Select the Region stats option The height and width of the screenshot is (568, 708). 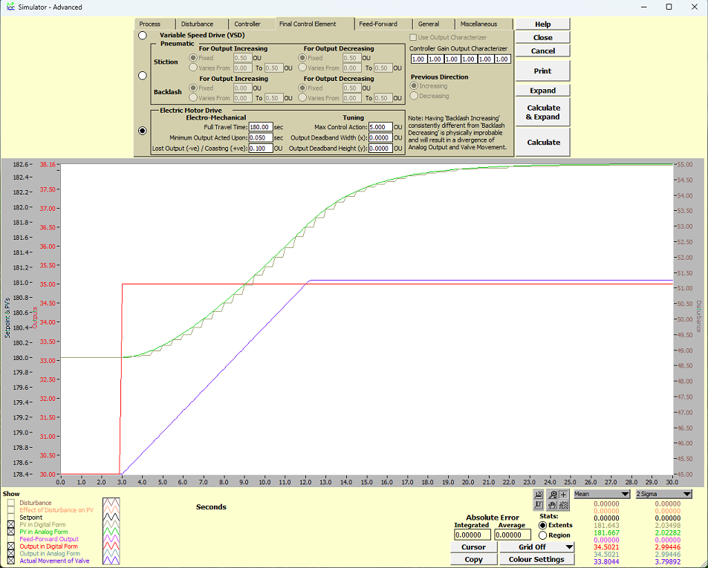pos(543,535)
